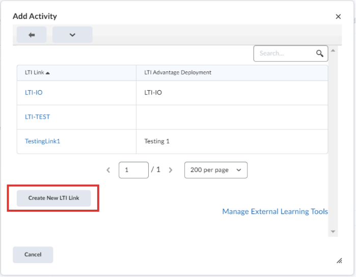The image size is (356, 277).
Task: Close the Add Activity dialog
Action: [338, 16]
